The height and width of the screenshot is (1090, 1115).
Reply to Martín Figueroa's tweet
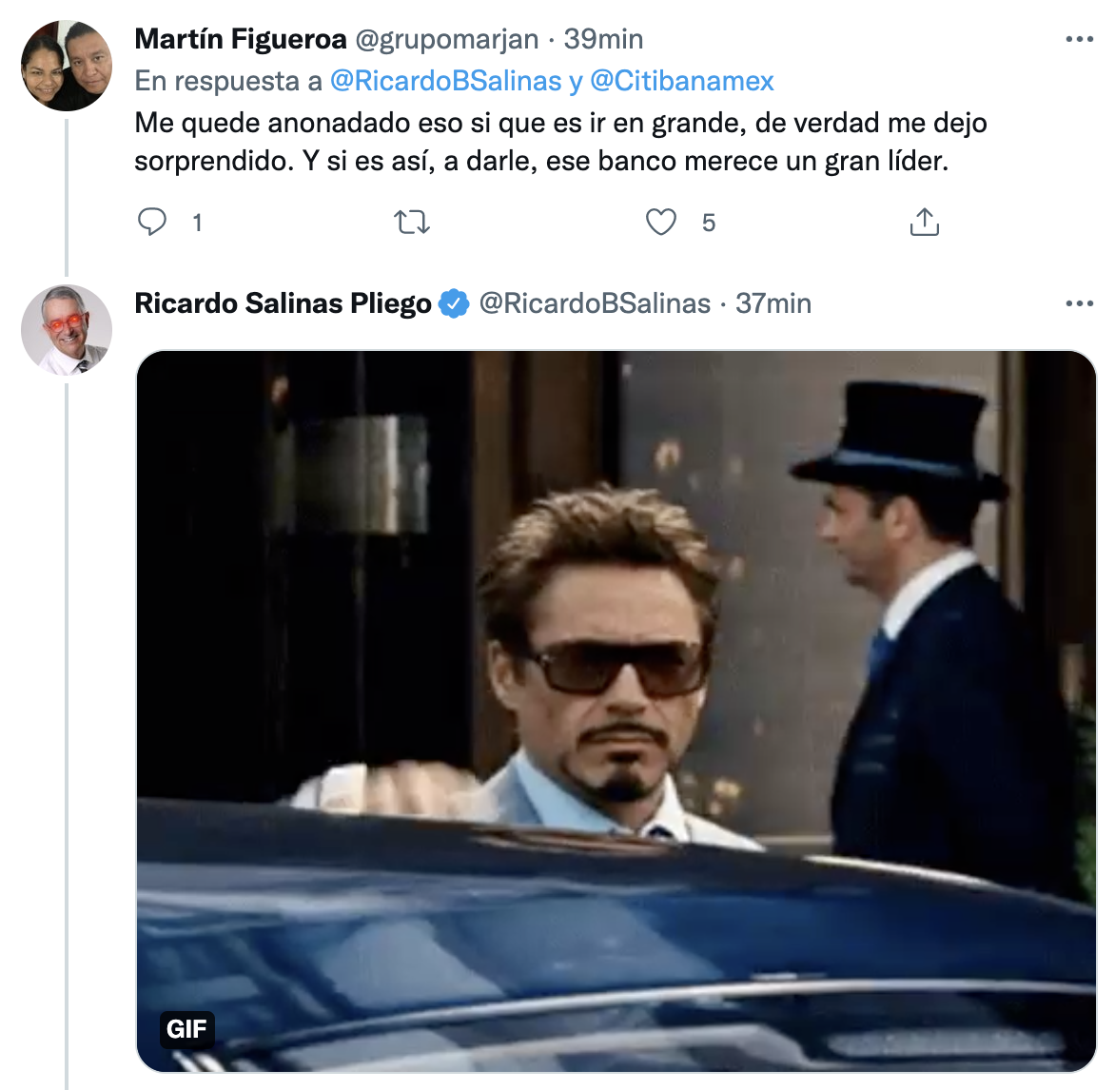point(152,223)
